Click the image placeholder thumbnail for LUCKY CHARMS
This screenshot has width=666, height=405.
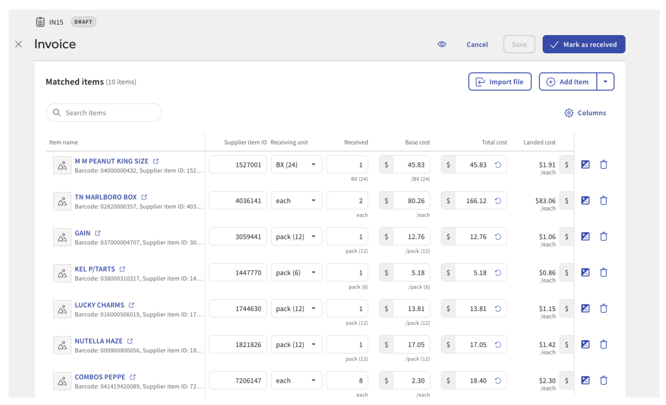(x=62, y=309)
